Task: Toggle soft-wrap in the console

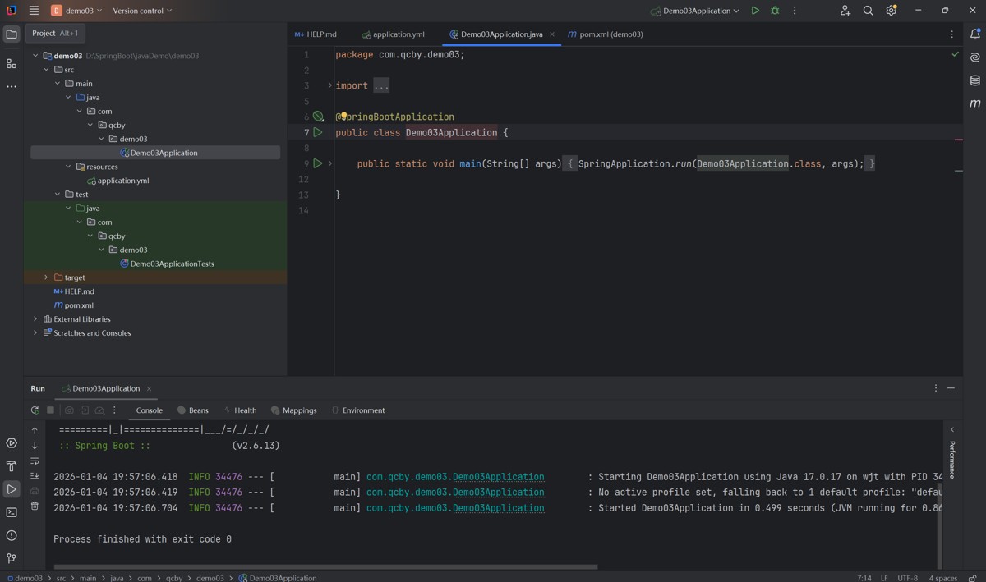Action: click(35, 461)
